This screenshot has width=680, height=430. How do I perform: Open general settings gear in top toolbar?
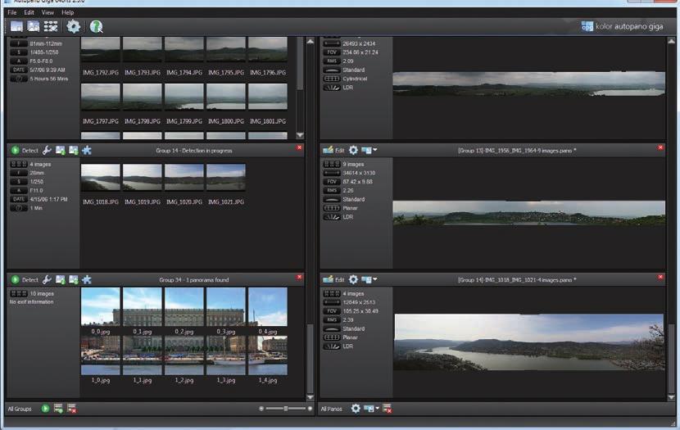tap(73, 26)
